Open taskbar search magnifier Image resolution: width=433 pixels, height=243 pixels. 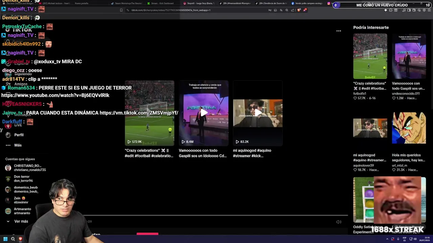point(13,239)
